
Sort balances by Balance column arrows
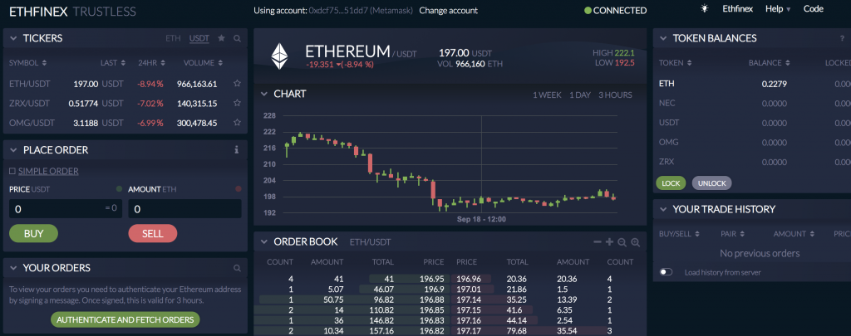coord(787,63)
